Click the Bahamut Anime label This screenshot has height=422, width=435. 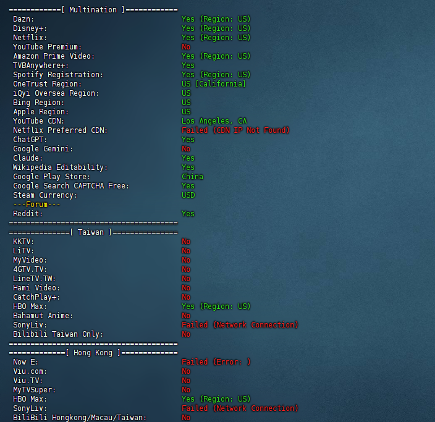(43, 316)
